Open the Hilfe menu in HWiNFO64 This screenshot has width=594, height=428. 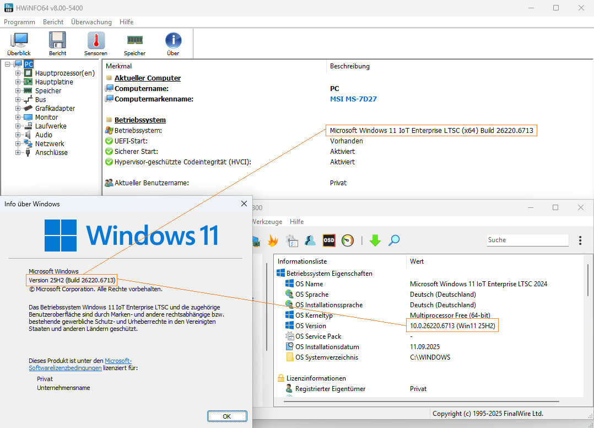coord(127,22)
